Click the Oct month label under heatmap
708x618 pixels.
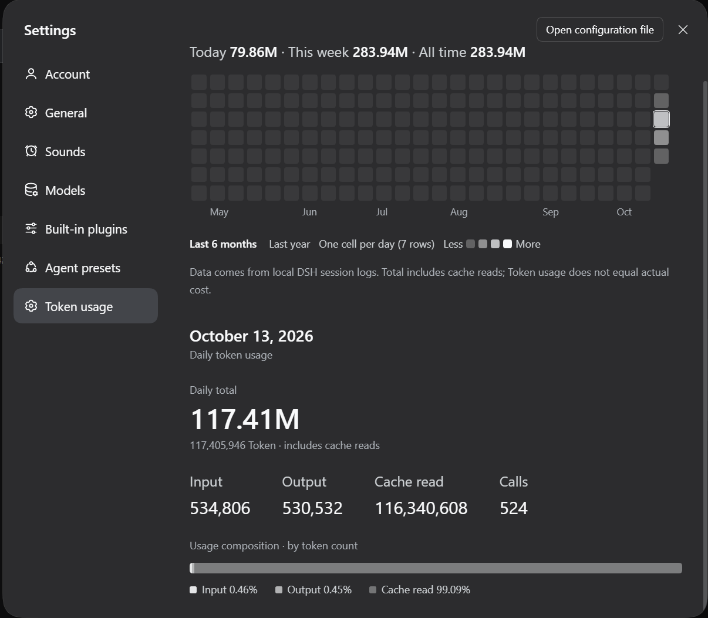(624, 212)
